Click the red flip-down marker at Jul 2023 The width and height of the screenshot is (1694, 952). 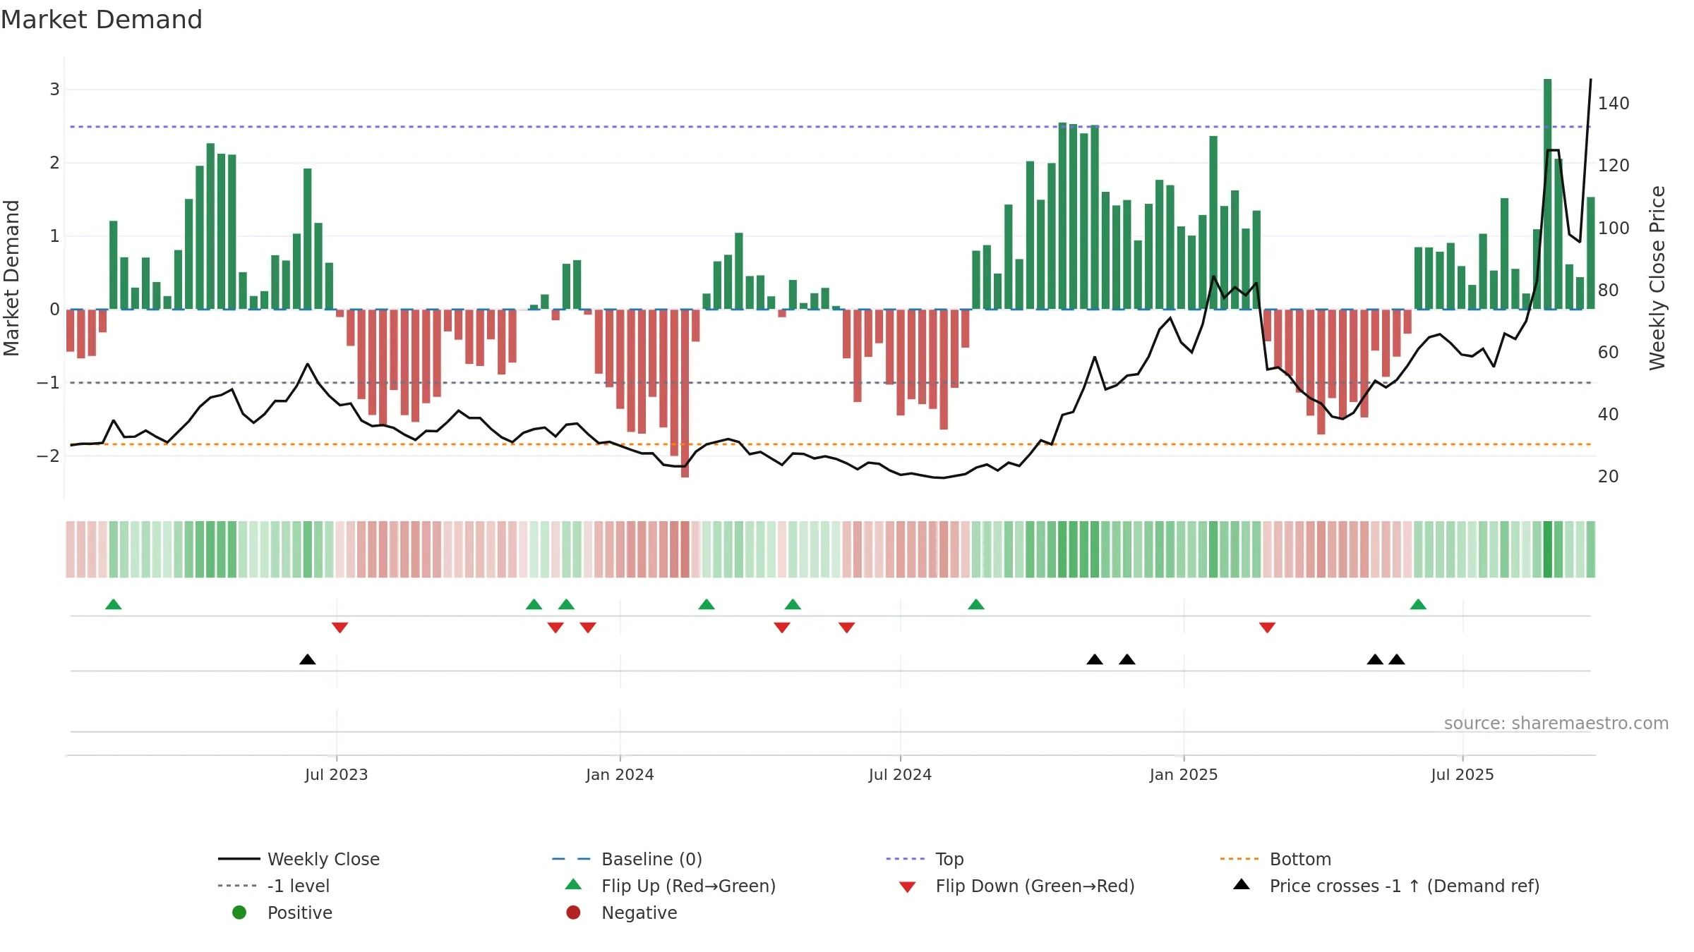340,628
